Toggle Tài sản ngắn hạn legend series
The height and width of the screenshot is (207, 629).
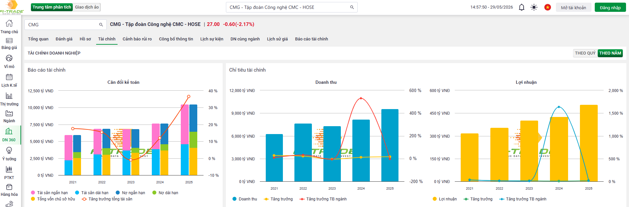coord(49,193)
